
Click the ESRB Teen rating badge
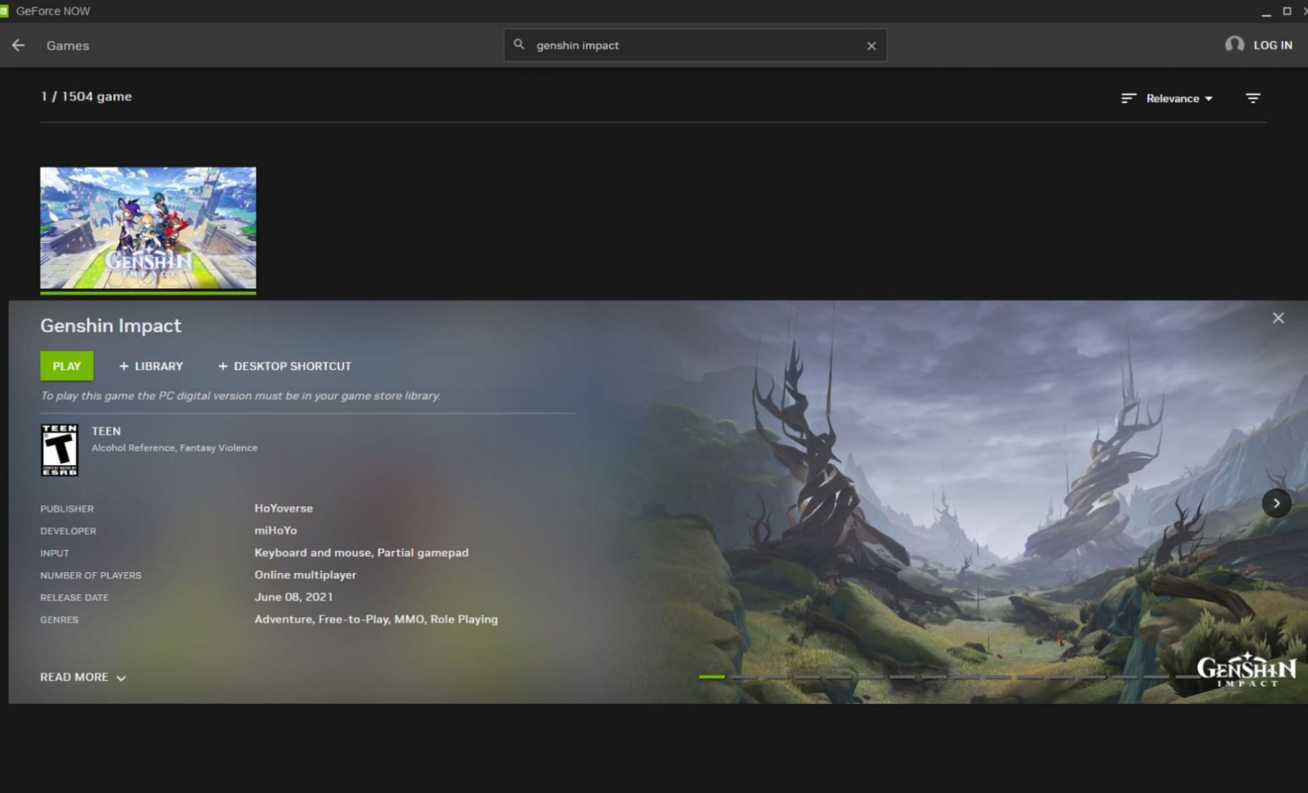click(59, 450)
